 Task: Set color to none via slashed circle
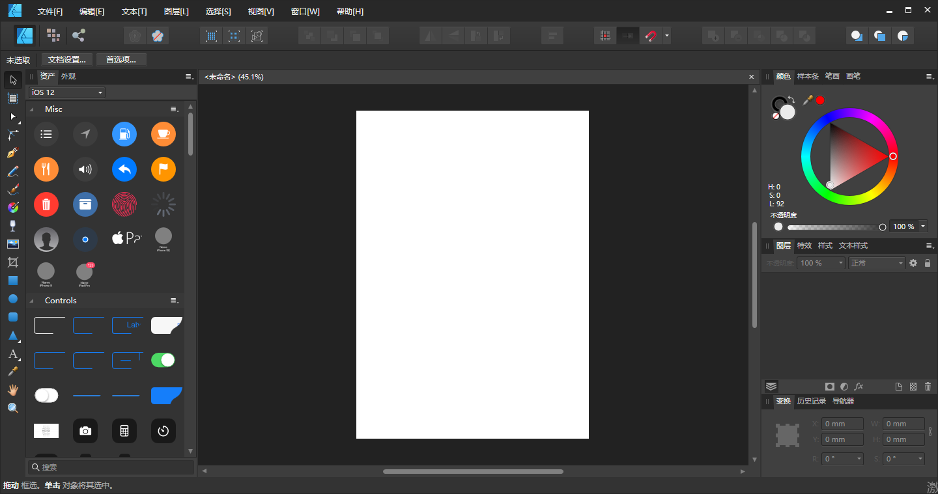coord(775,116)
